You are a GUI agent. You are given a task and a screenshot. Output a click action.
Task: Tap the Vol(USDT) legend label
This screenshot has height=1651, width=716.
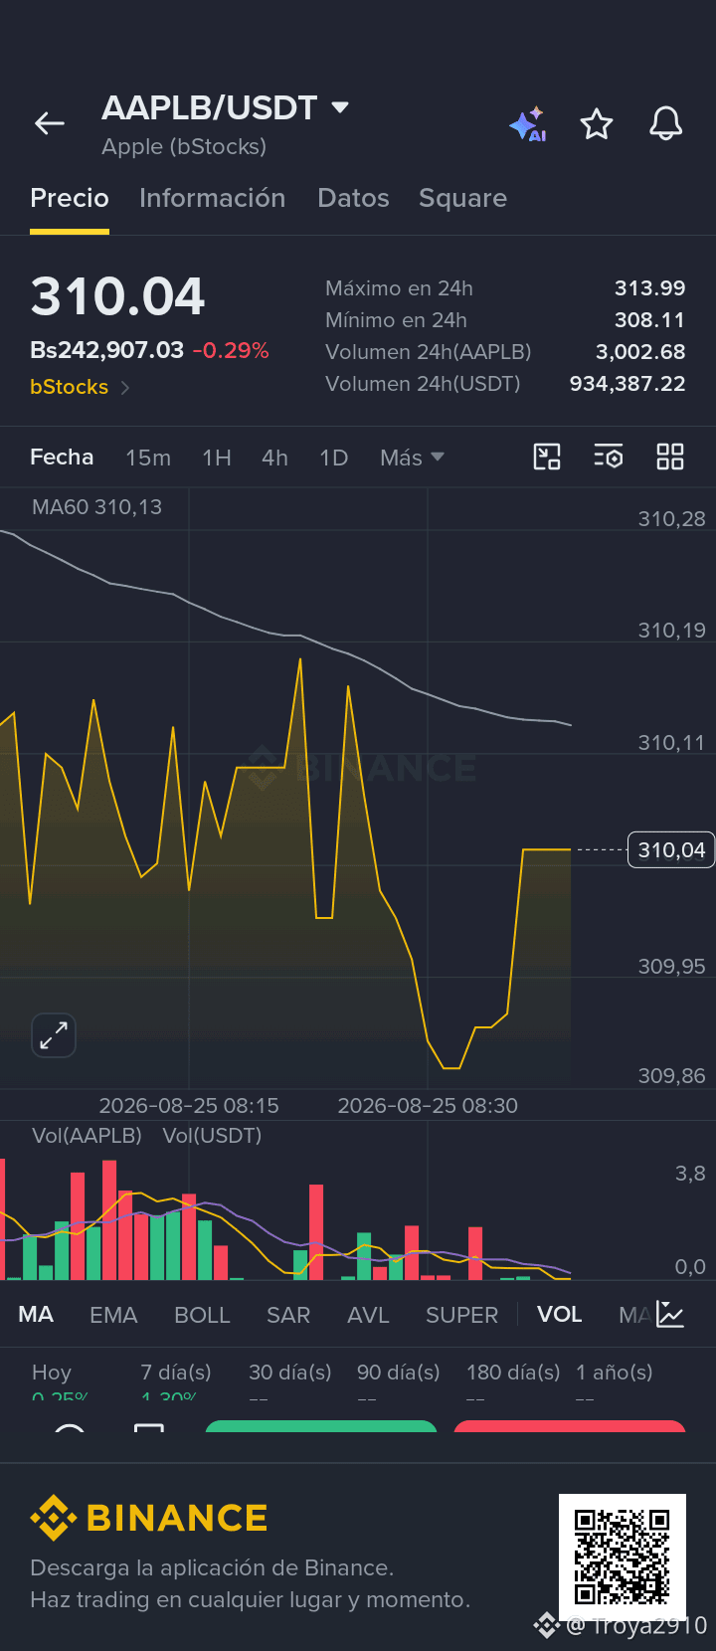[212, 1135]
